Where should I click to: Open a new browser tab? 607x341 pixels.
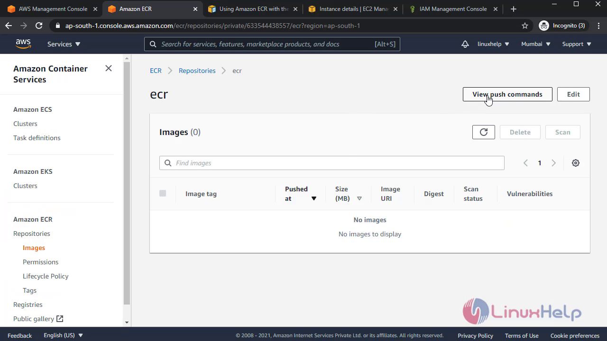pyautogui.click(x=514, y=9)
